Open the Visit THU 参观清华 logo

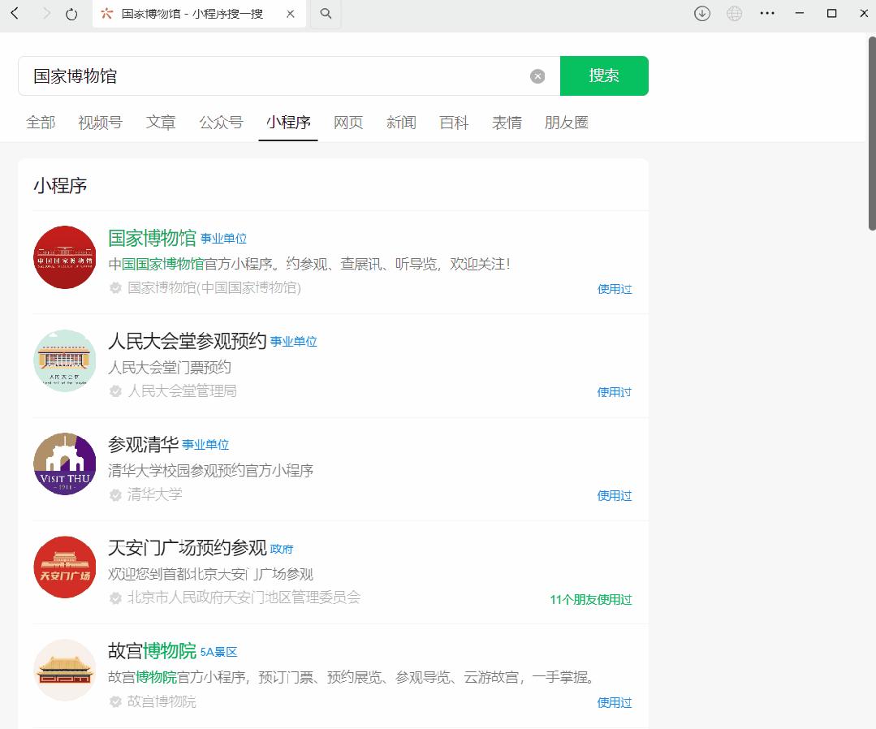(65, 464)
